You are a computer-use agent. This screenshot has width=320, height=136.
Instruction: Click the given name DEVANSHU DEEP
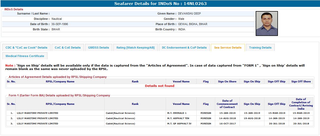tap(189, 13)
